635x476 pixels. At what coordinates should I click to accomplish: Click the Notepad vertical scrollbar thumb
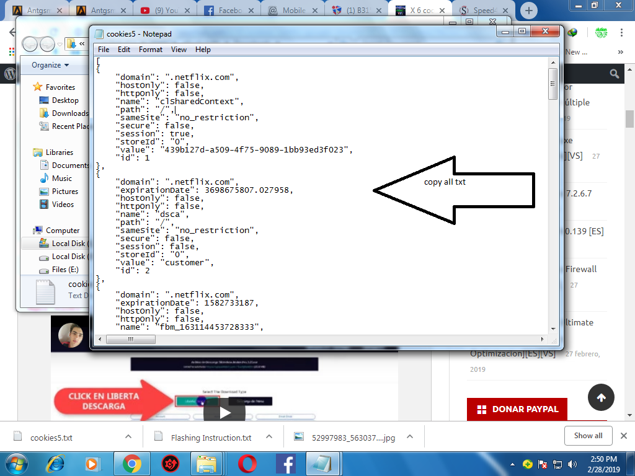553,84
